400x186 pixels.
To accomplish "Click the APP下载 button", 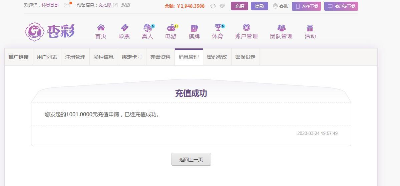I will pyautogui.click(x=306, y=6).
